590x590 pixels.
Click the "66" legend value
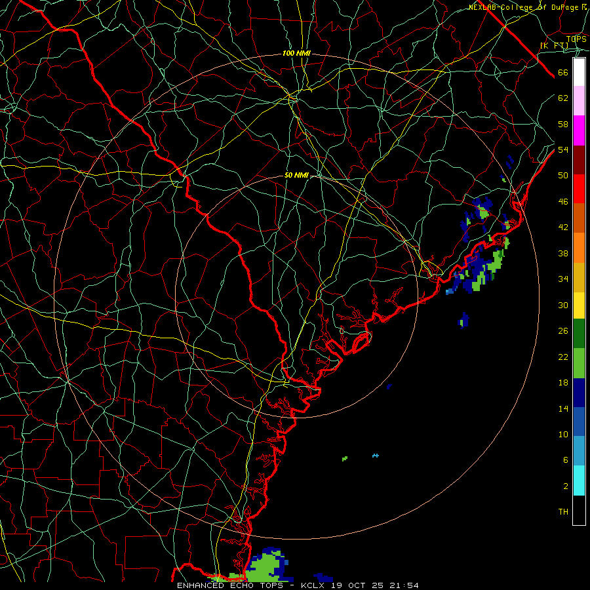(x=563, y=72)
